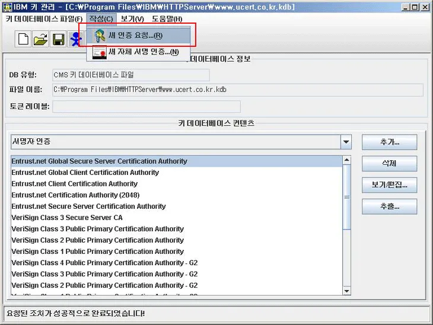Select VeriSign Class 2 Public Primary Certification Authority - G2
The width and height of the screenshot is (433, 325).
click(x=177, y=286)
